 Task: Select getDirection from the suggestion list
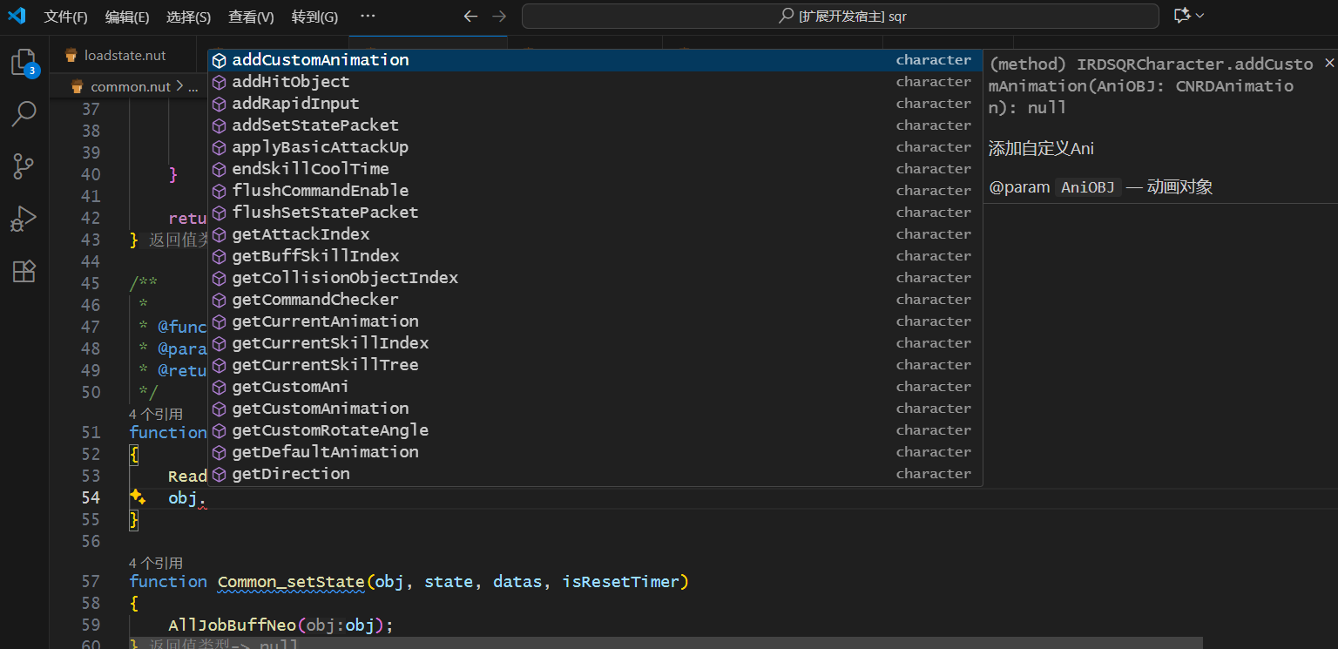(290, 473)
